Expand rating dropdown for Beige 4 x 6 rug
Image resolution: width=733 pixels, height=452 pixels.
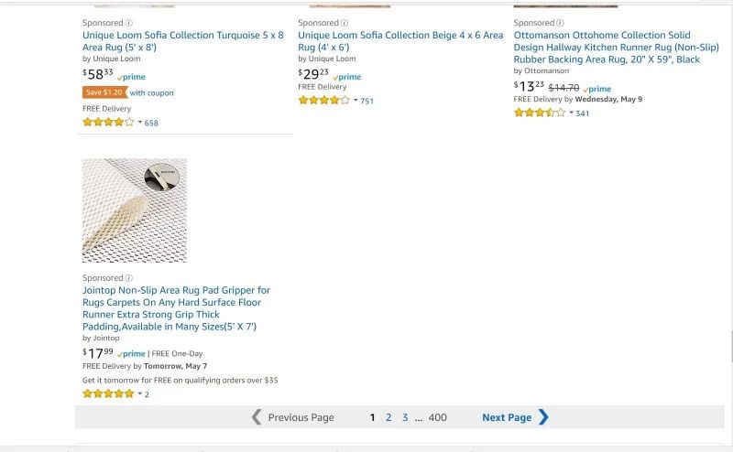pos(356,101)
